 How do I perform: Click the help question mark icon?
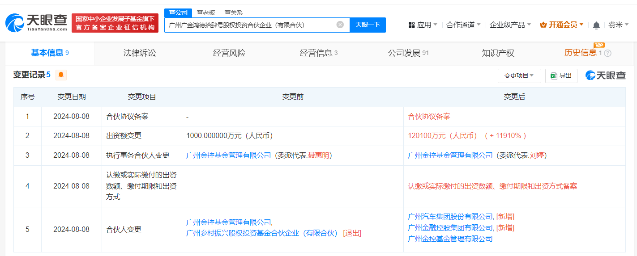point(607,53)
